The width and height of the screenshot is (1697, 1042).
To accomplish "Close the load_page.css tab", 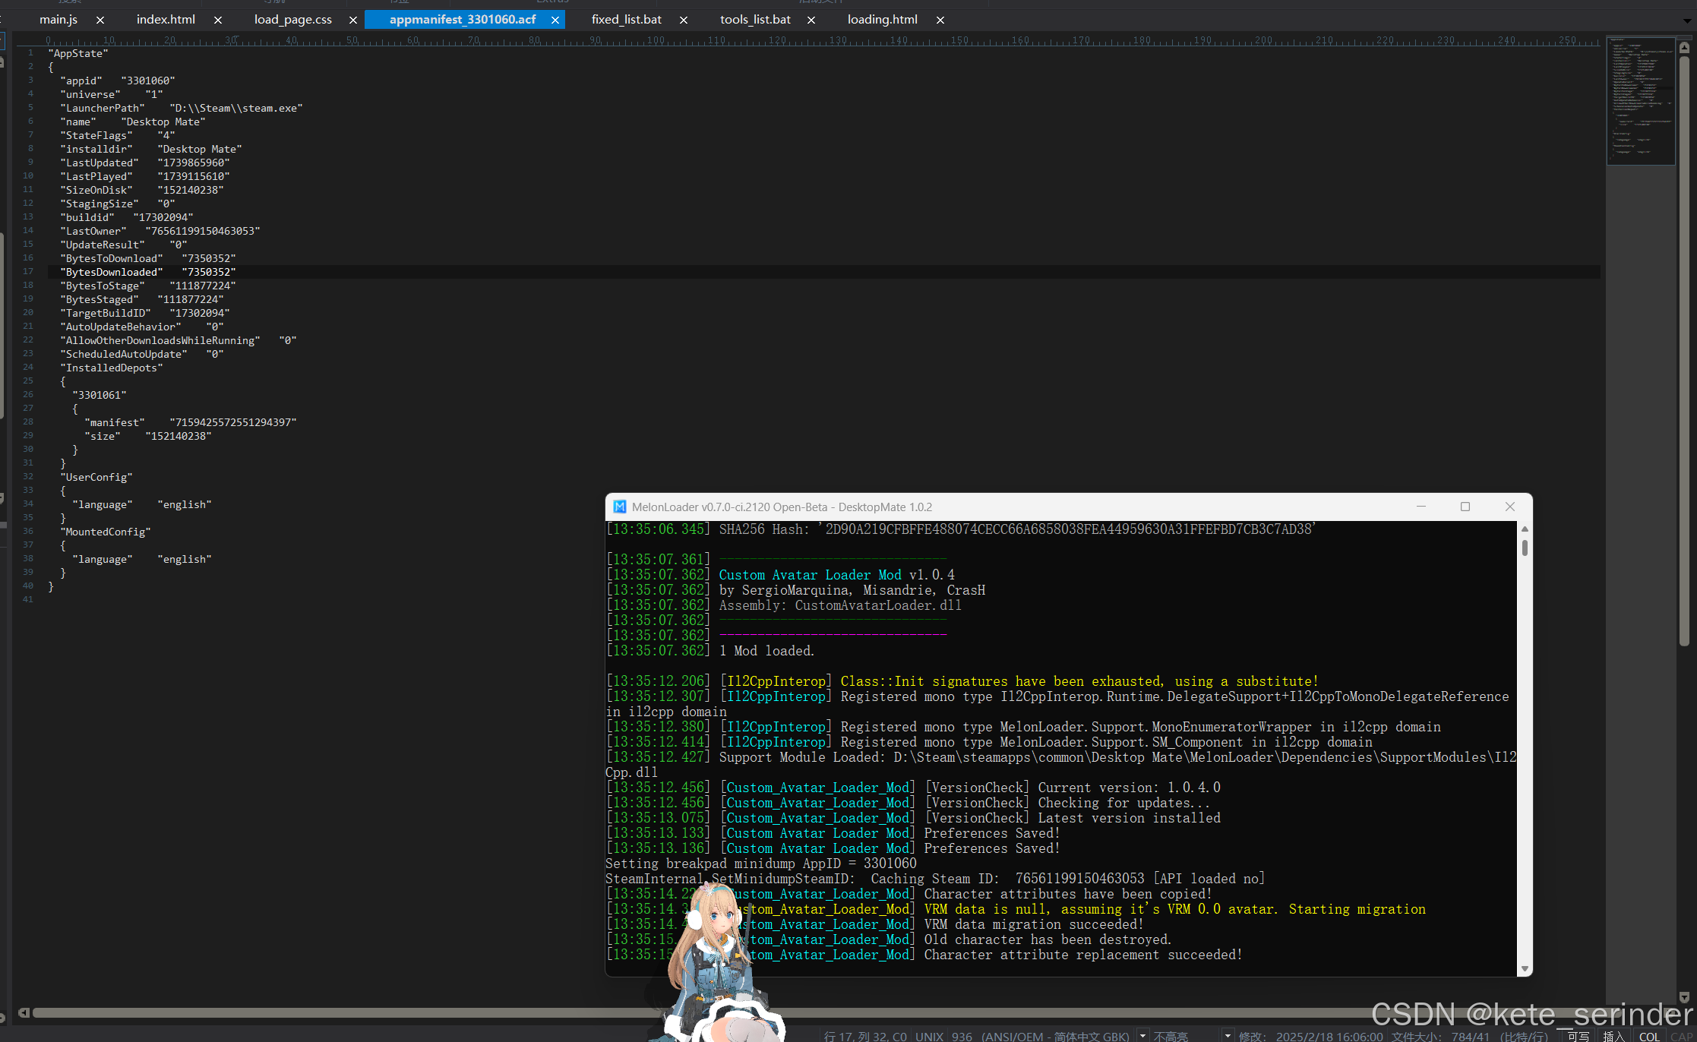I will (x=353, y=20).
